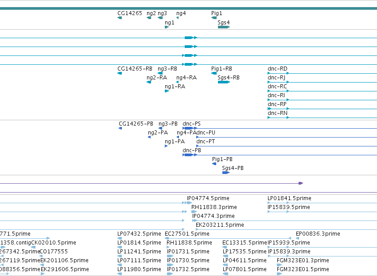Select EST FGM323E01.3prime
This screenshot has height=276, width=377.
(303, 261)
